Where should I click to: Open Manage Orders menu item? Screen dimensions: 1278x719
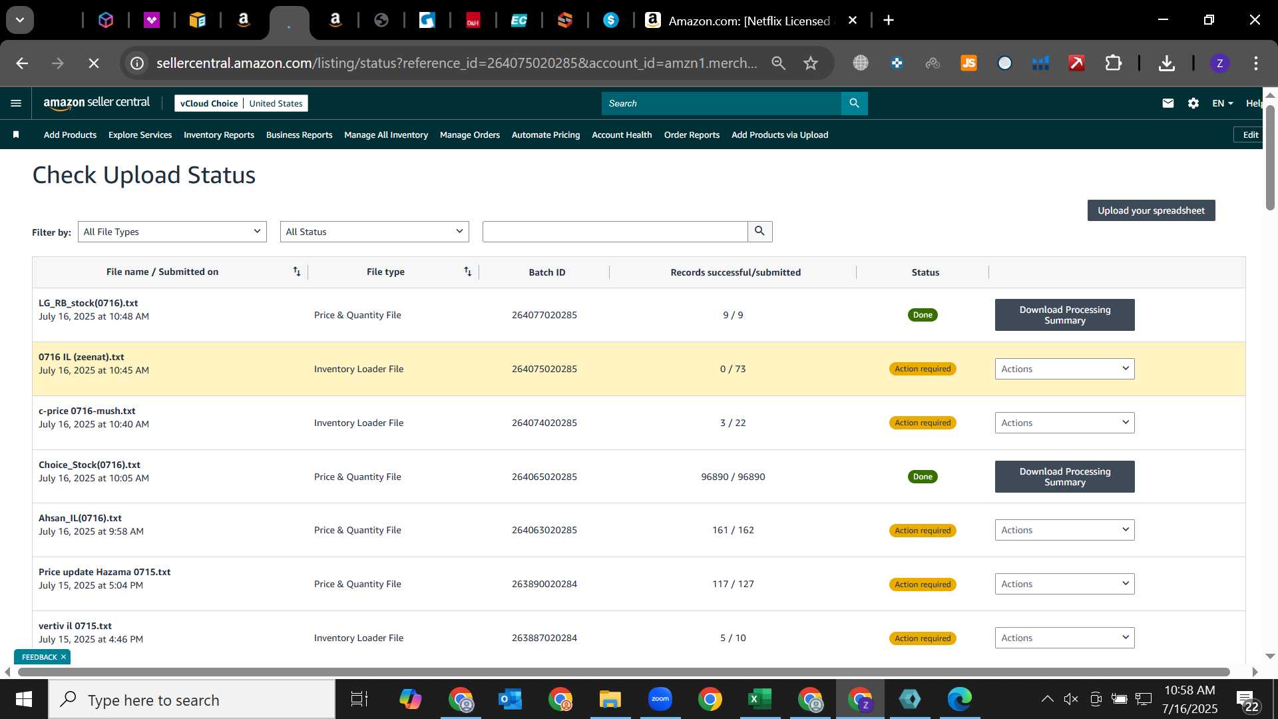470,134
